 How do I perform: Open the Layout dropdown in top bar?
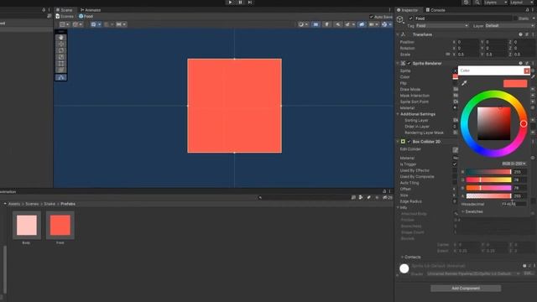click(x=522, y=3)
